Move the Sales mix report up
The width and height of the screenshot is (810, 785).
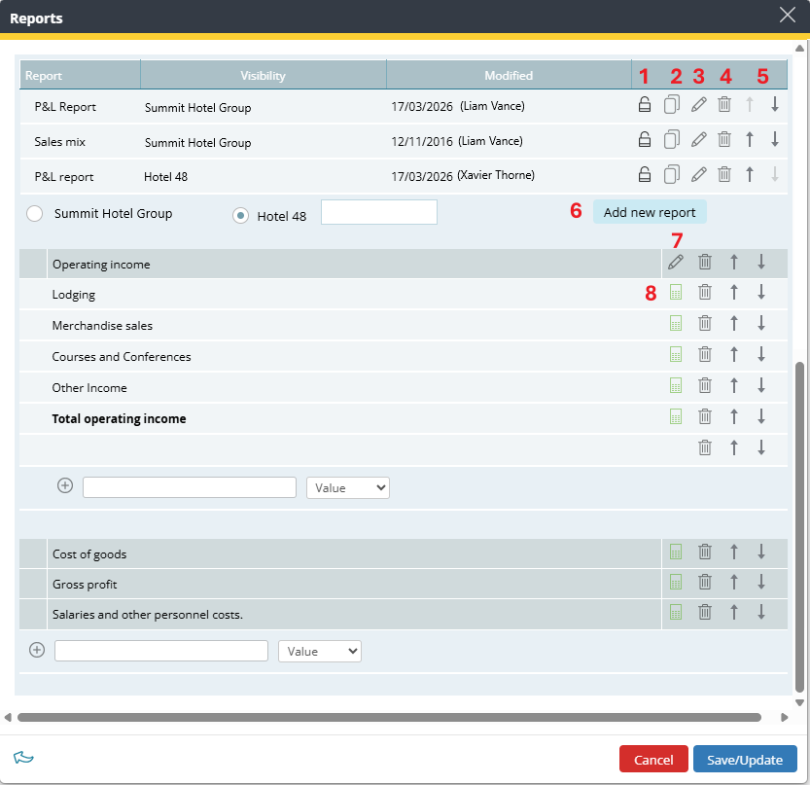pos(750,139)
